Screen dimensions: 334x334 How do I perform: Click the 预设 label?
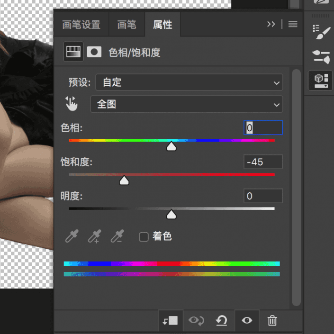(x=80, y=82)
